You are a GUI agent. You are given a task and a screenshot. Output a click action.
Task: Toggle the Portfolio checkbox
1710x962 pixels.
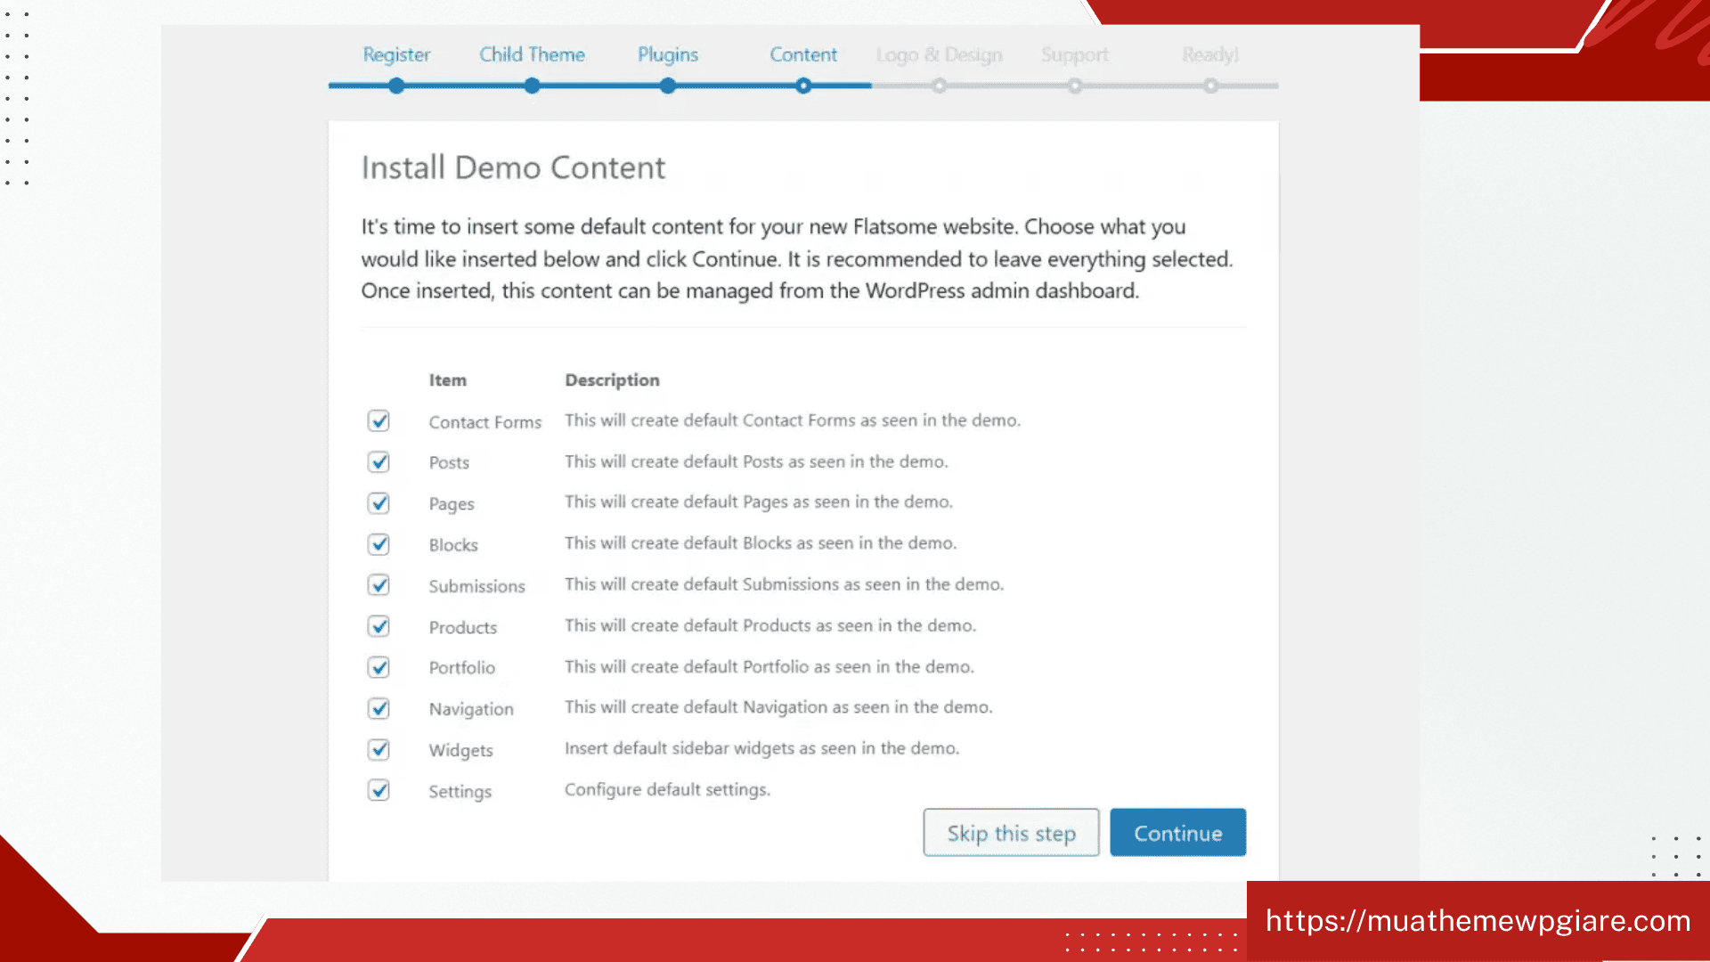[379, 666]
